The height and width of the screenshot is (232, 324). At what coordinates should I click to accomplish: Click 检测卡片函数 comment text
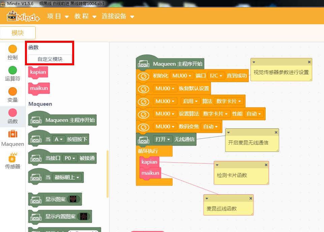(x=232, y=175)
